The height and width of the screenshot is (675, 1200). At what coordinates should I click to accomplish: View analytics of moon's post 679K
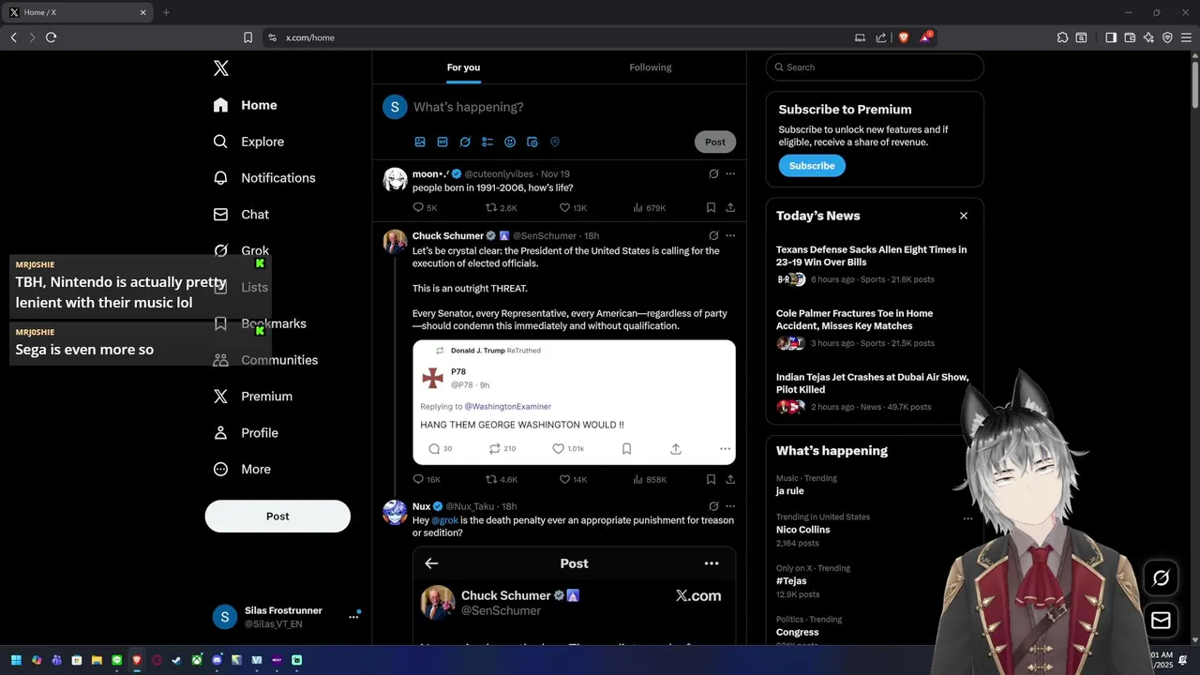coord(649,208)
